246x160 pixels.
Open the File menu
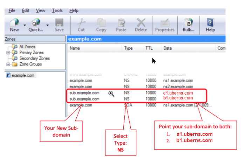click(x=12, y=11)
